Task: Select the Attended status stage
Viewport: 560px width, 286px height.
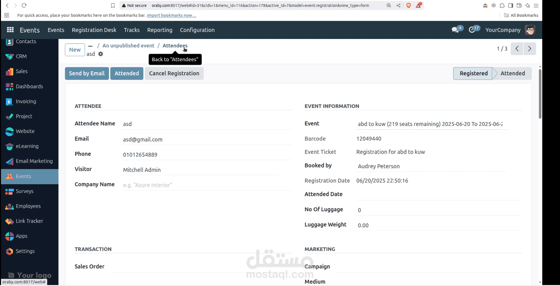Action: point(513,73)
